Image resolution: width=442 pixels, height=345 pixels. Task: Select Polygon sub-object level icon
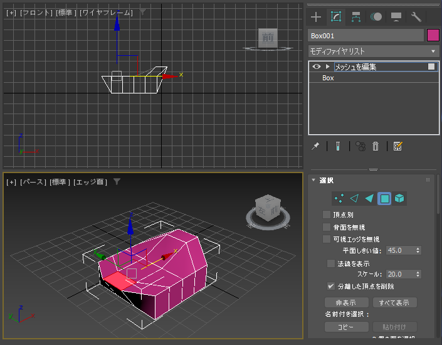pos(384,198)
